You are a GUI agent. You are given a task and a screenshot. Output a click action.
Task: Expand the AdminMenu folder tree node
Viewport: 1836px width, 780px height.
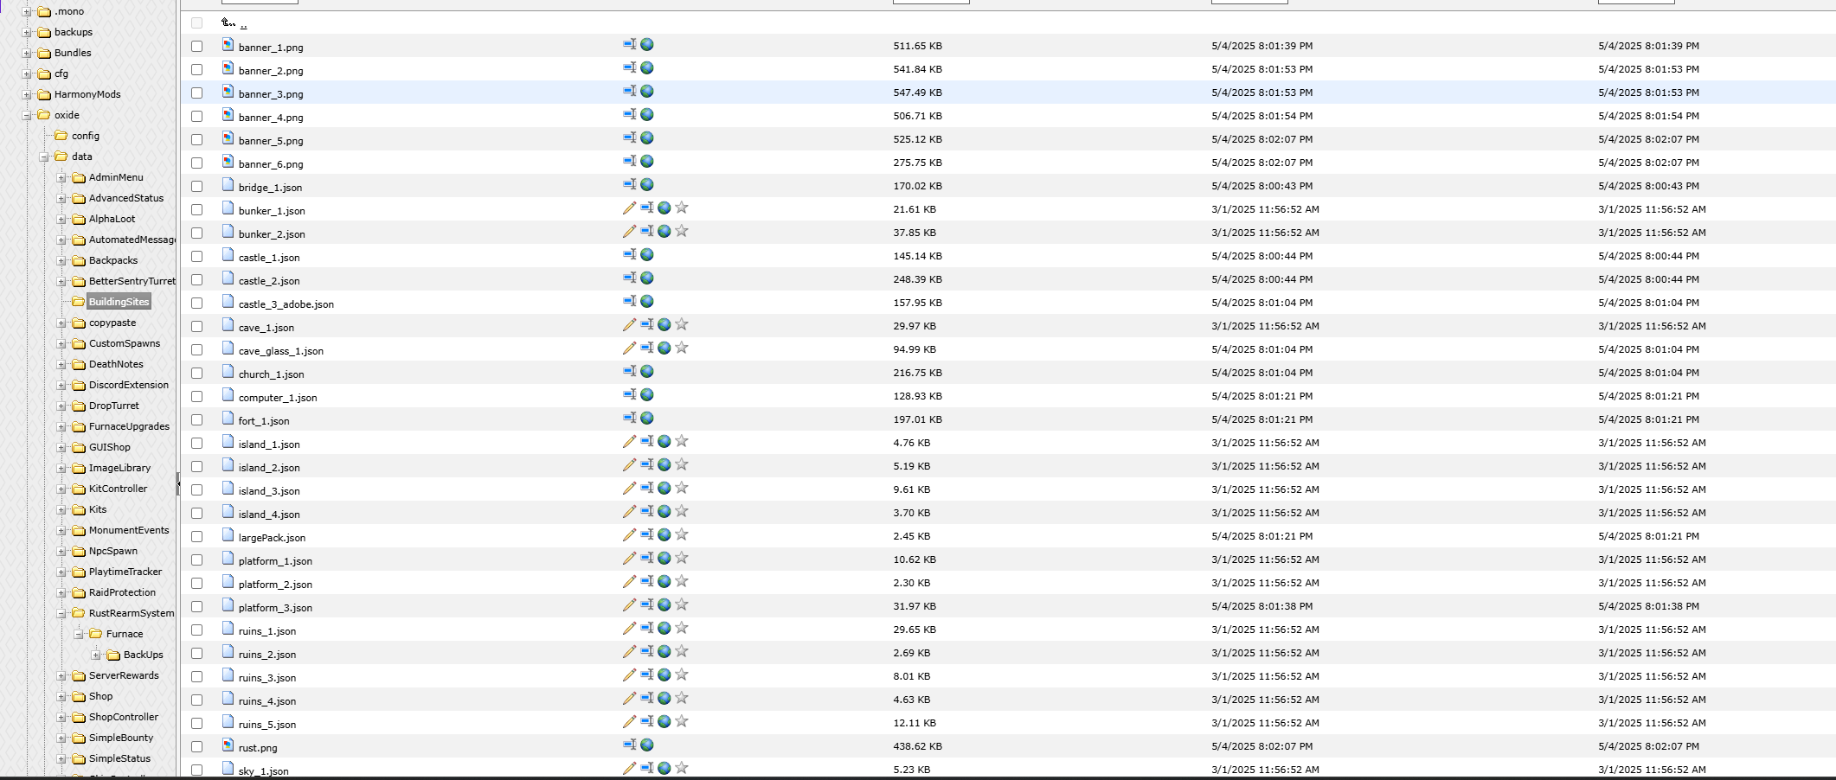click(61, 177)
